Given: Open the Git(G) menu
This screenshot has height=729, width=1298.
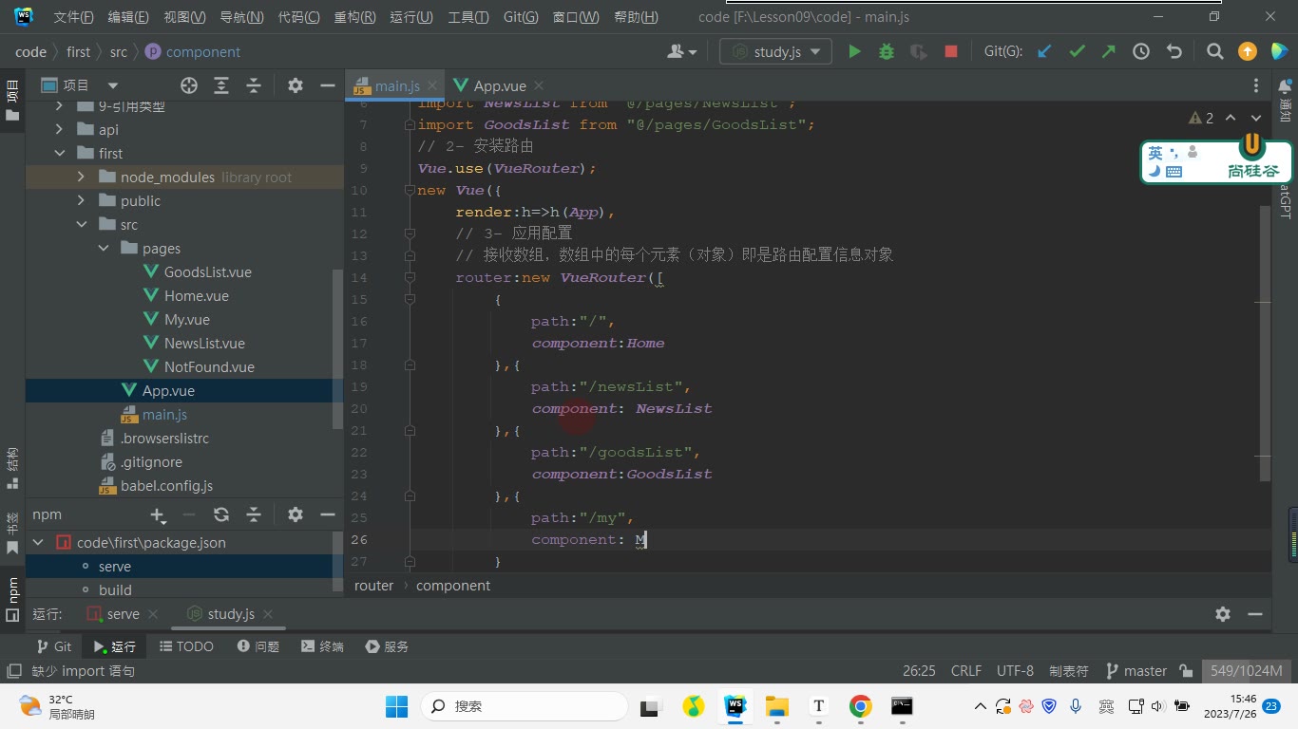Looking at the screenshot, I should coord(521,17).
